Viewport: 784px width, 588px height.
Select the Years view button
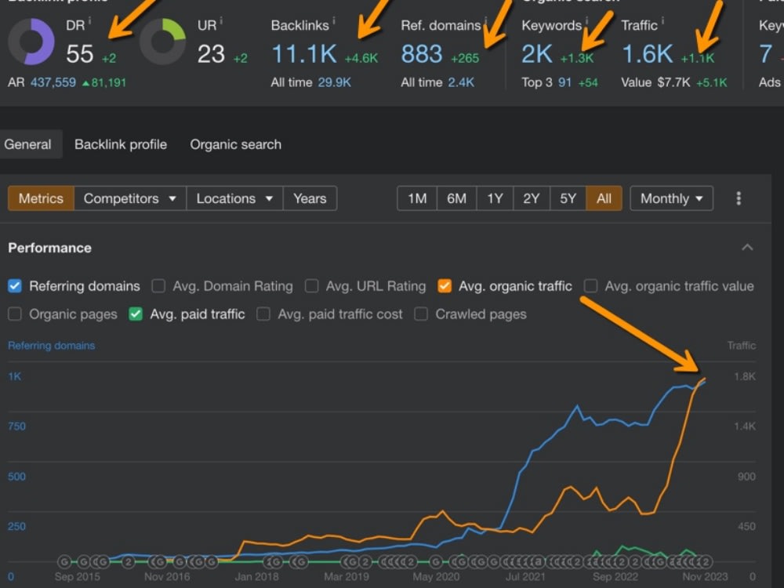(310, 198)
